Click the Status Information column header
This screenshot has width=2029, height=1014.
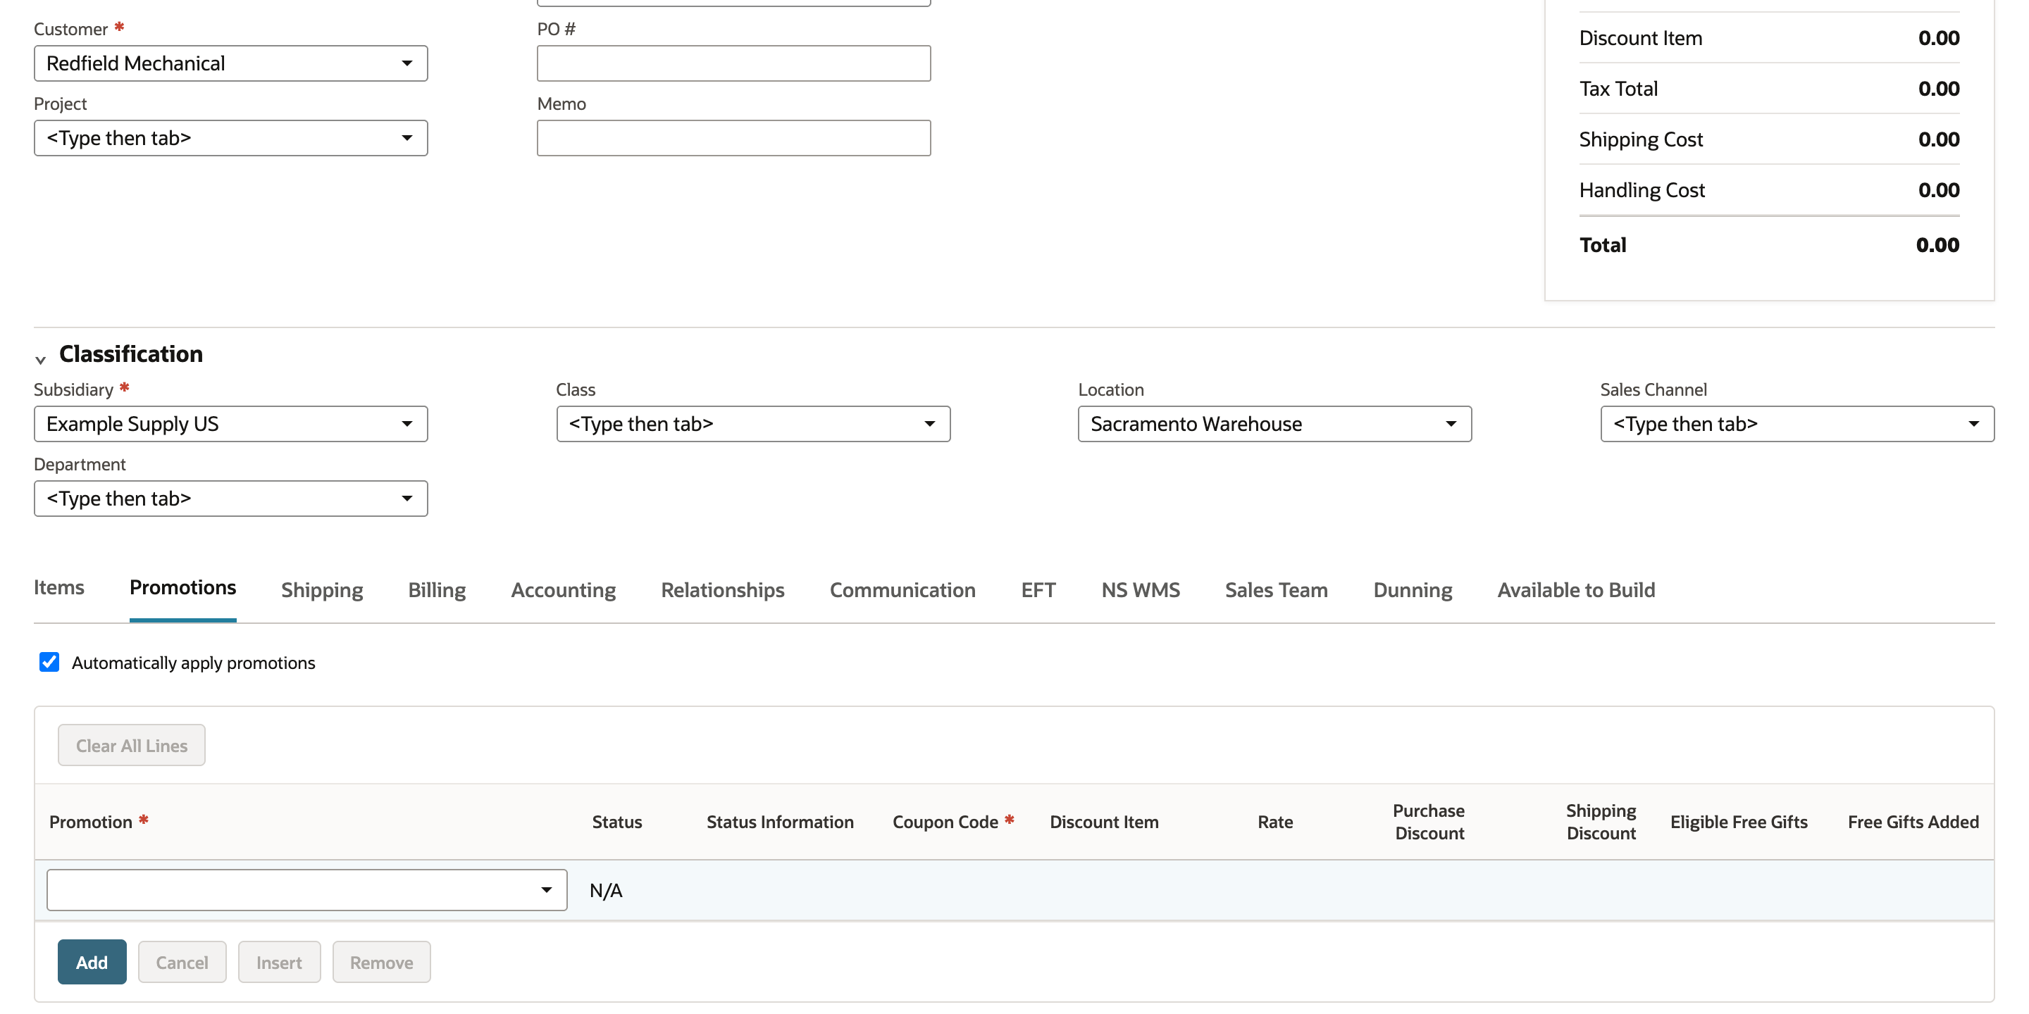tap(779, 821)
